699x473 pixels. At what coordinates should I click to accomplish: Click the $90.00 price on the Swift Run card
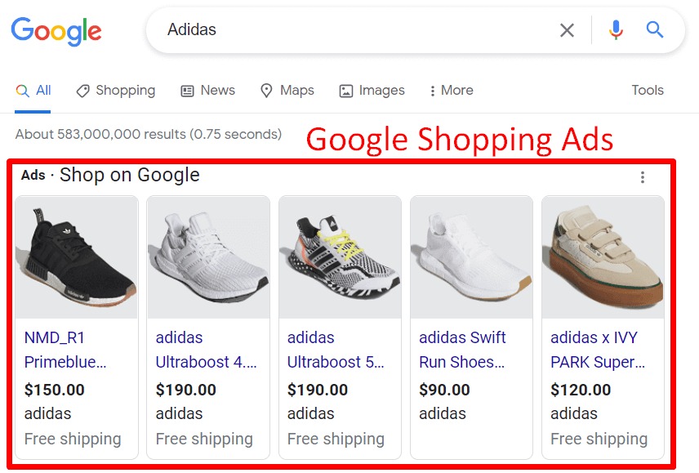[444, 390]
